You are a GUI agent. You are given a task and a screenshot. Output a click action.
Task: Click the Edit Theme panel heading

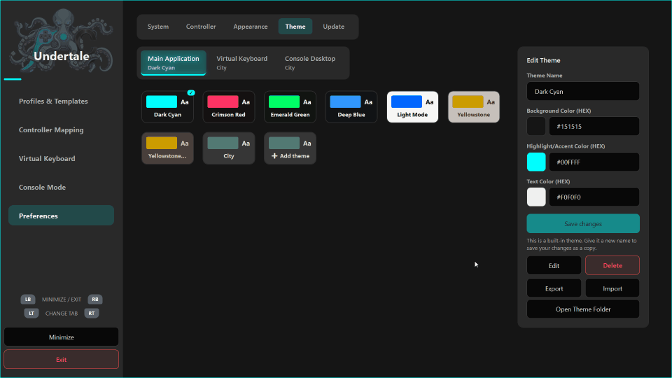543,60
